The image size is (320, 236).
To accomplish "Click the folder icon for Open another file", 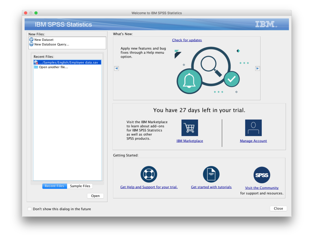I will pos(36,67).
